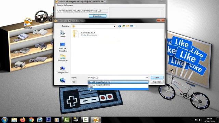Click the Abrir button
This screenshot has height=123, width=219.
157,78
